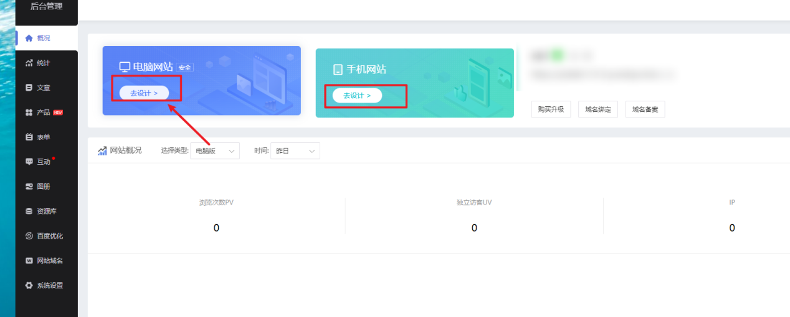Click 去设计 button on 手机网站 card
The width and height of the screenshot is (790, 317).
point(357,96)
